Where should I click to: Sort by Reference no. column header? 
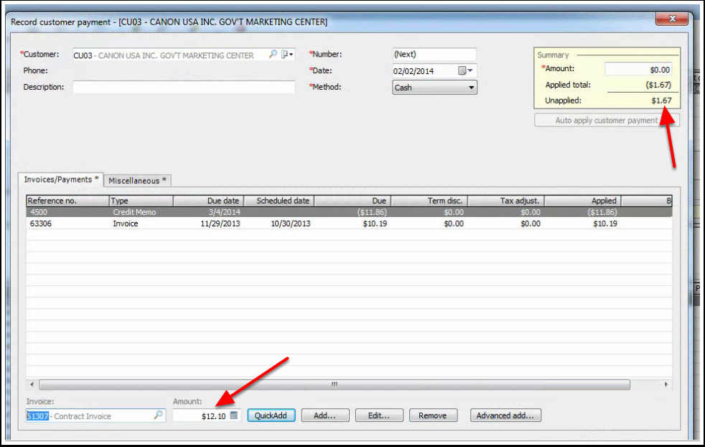(x=67, y=201)
